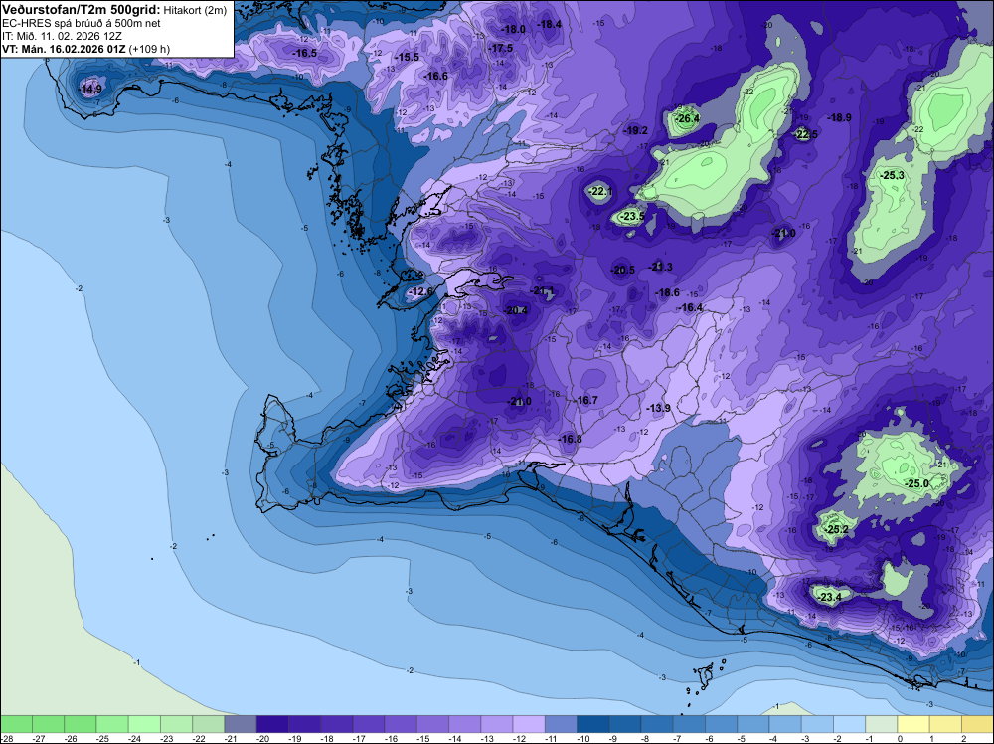Screen dimensions: 994x744
Task: Click the legend swatch above the -16 label
Action: pos(402,724)
